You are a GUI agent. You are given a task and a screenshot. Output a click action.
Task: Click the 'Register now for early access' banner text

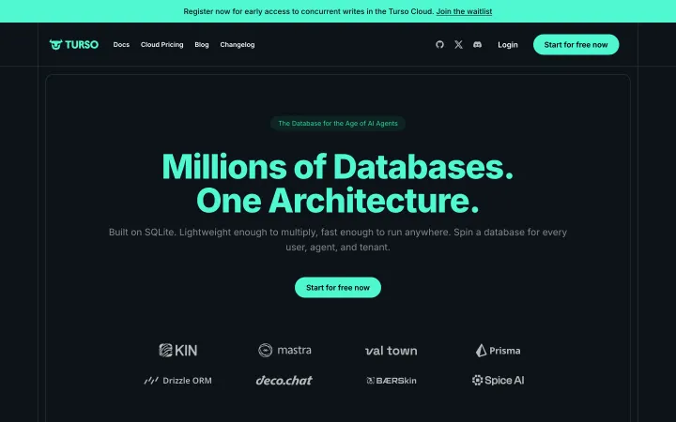click(308, 11)
